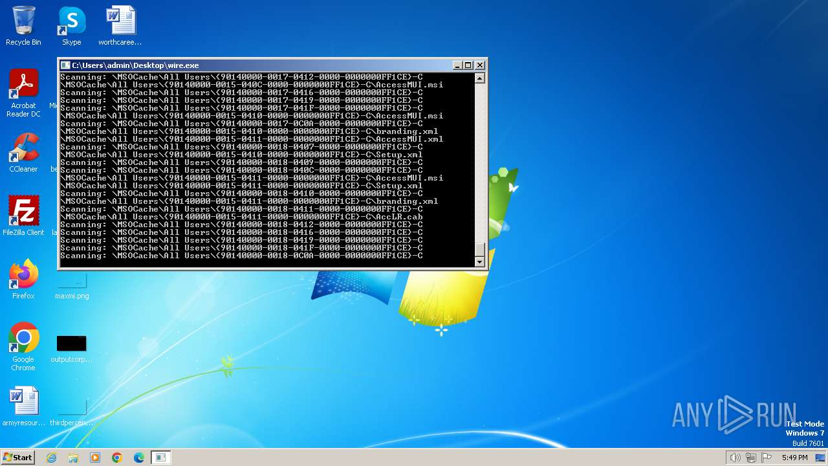Screen dimensions: 828x466
Task: Click the console scrollbar up arrow
Action: (480, 78)
